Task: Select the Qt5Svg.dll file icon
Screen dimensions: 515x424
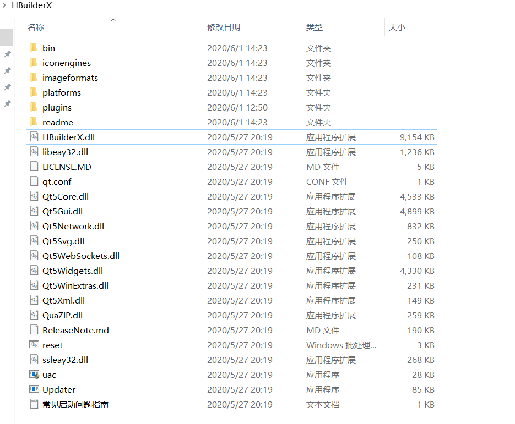Action: click(34, 241)
